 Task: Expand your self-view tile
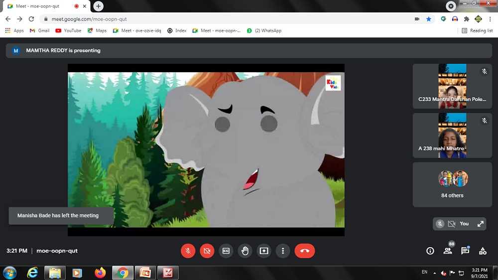481,224
